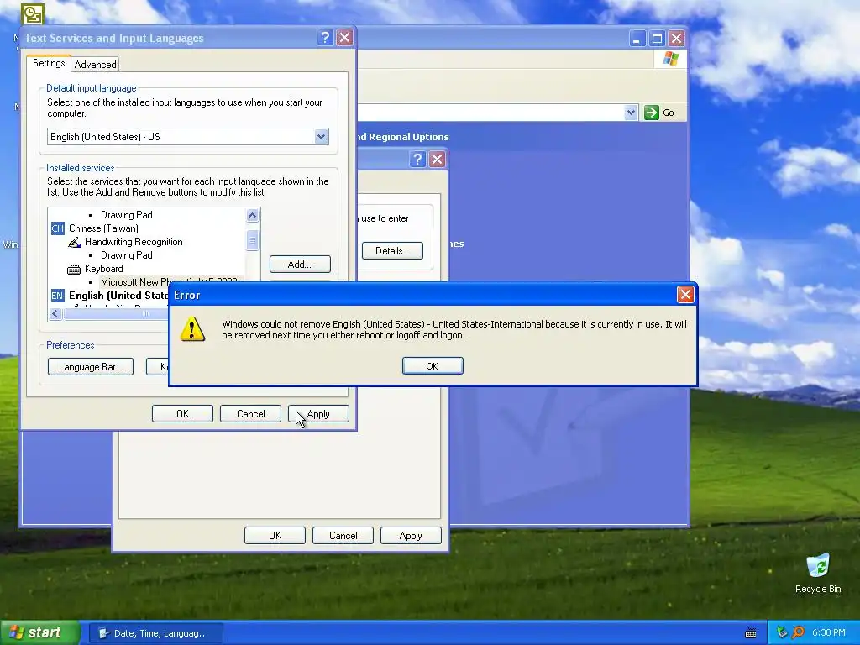This screenshot has height=645, width=860.
Task: Click services list scroll left arrow
Action: (55, 314)
